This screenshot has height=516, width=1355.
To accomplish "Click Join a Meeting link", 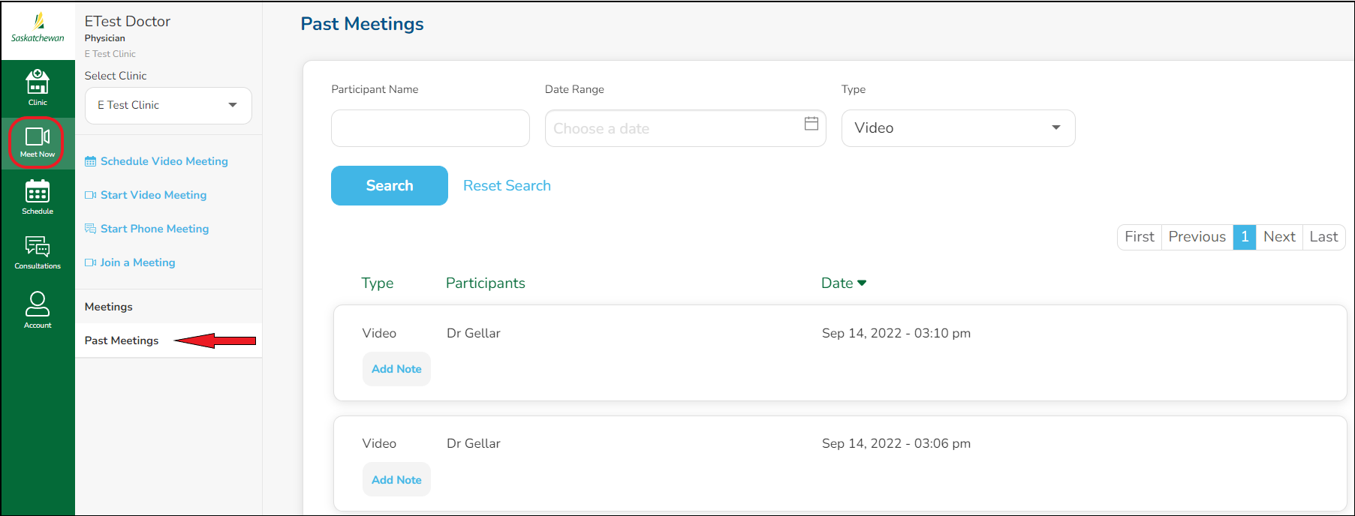I will (x=137, y=262).
